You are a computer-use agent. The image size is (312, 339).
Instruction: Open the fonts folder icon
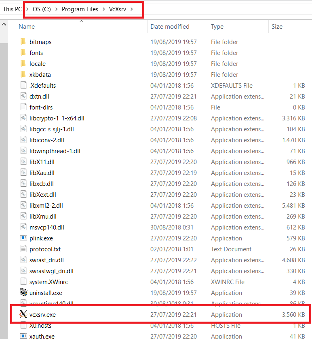pyautogui.click(x=23, y=52)
